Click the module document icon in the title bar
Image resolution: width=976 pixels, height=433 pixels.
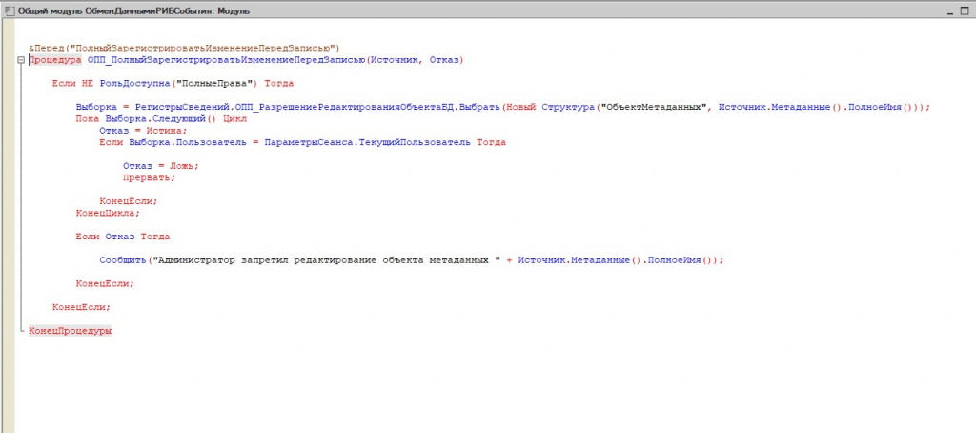click(10, 11)
